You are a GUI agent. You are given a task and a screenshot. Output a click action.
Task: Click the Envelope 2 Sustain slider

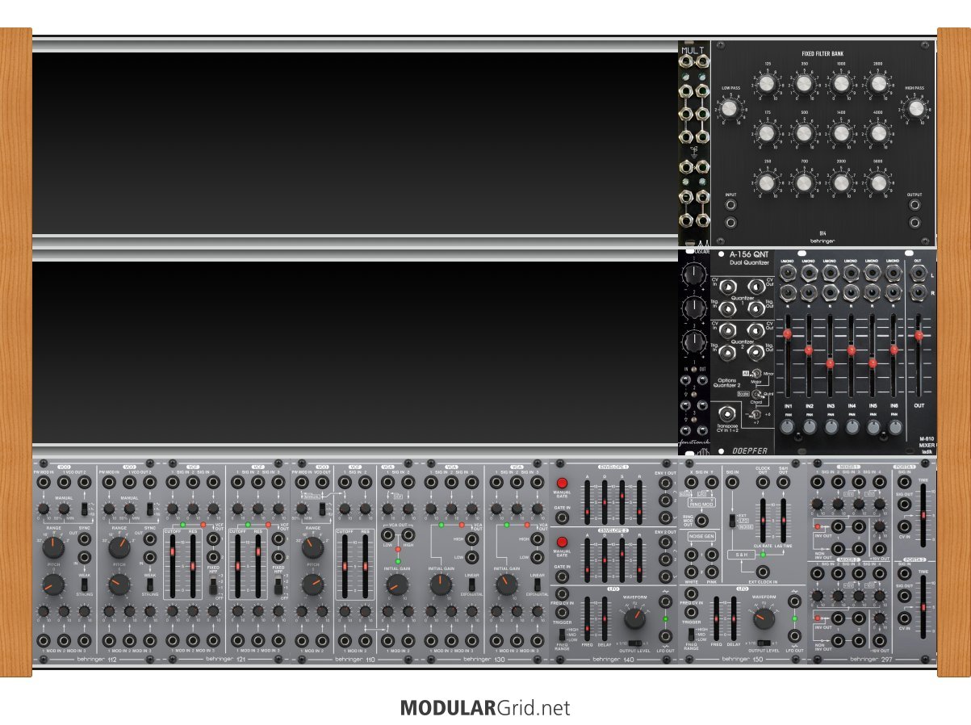(621, 559)
